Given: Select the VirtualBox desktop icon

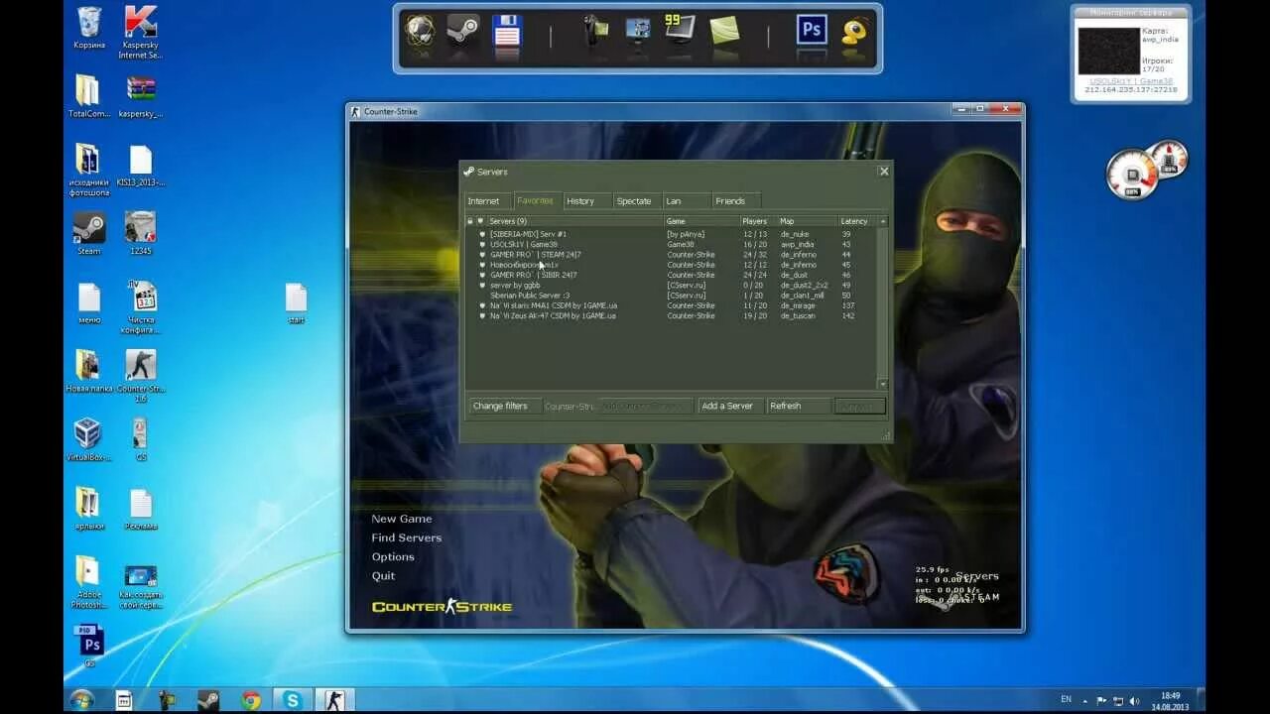Looking at the screenshot, I should 87,440.
